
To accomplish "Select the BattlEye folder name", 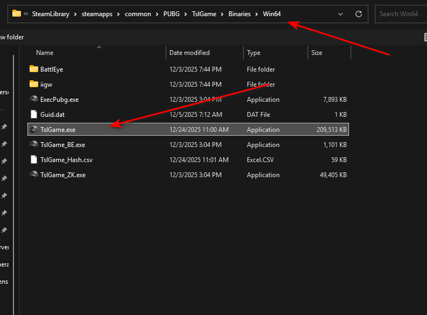I will click(x=52, y=69).
